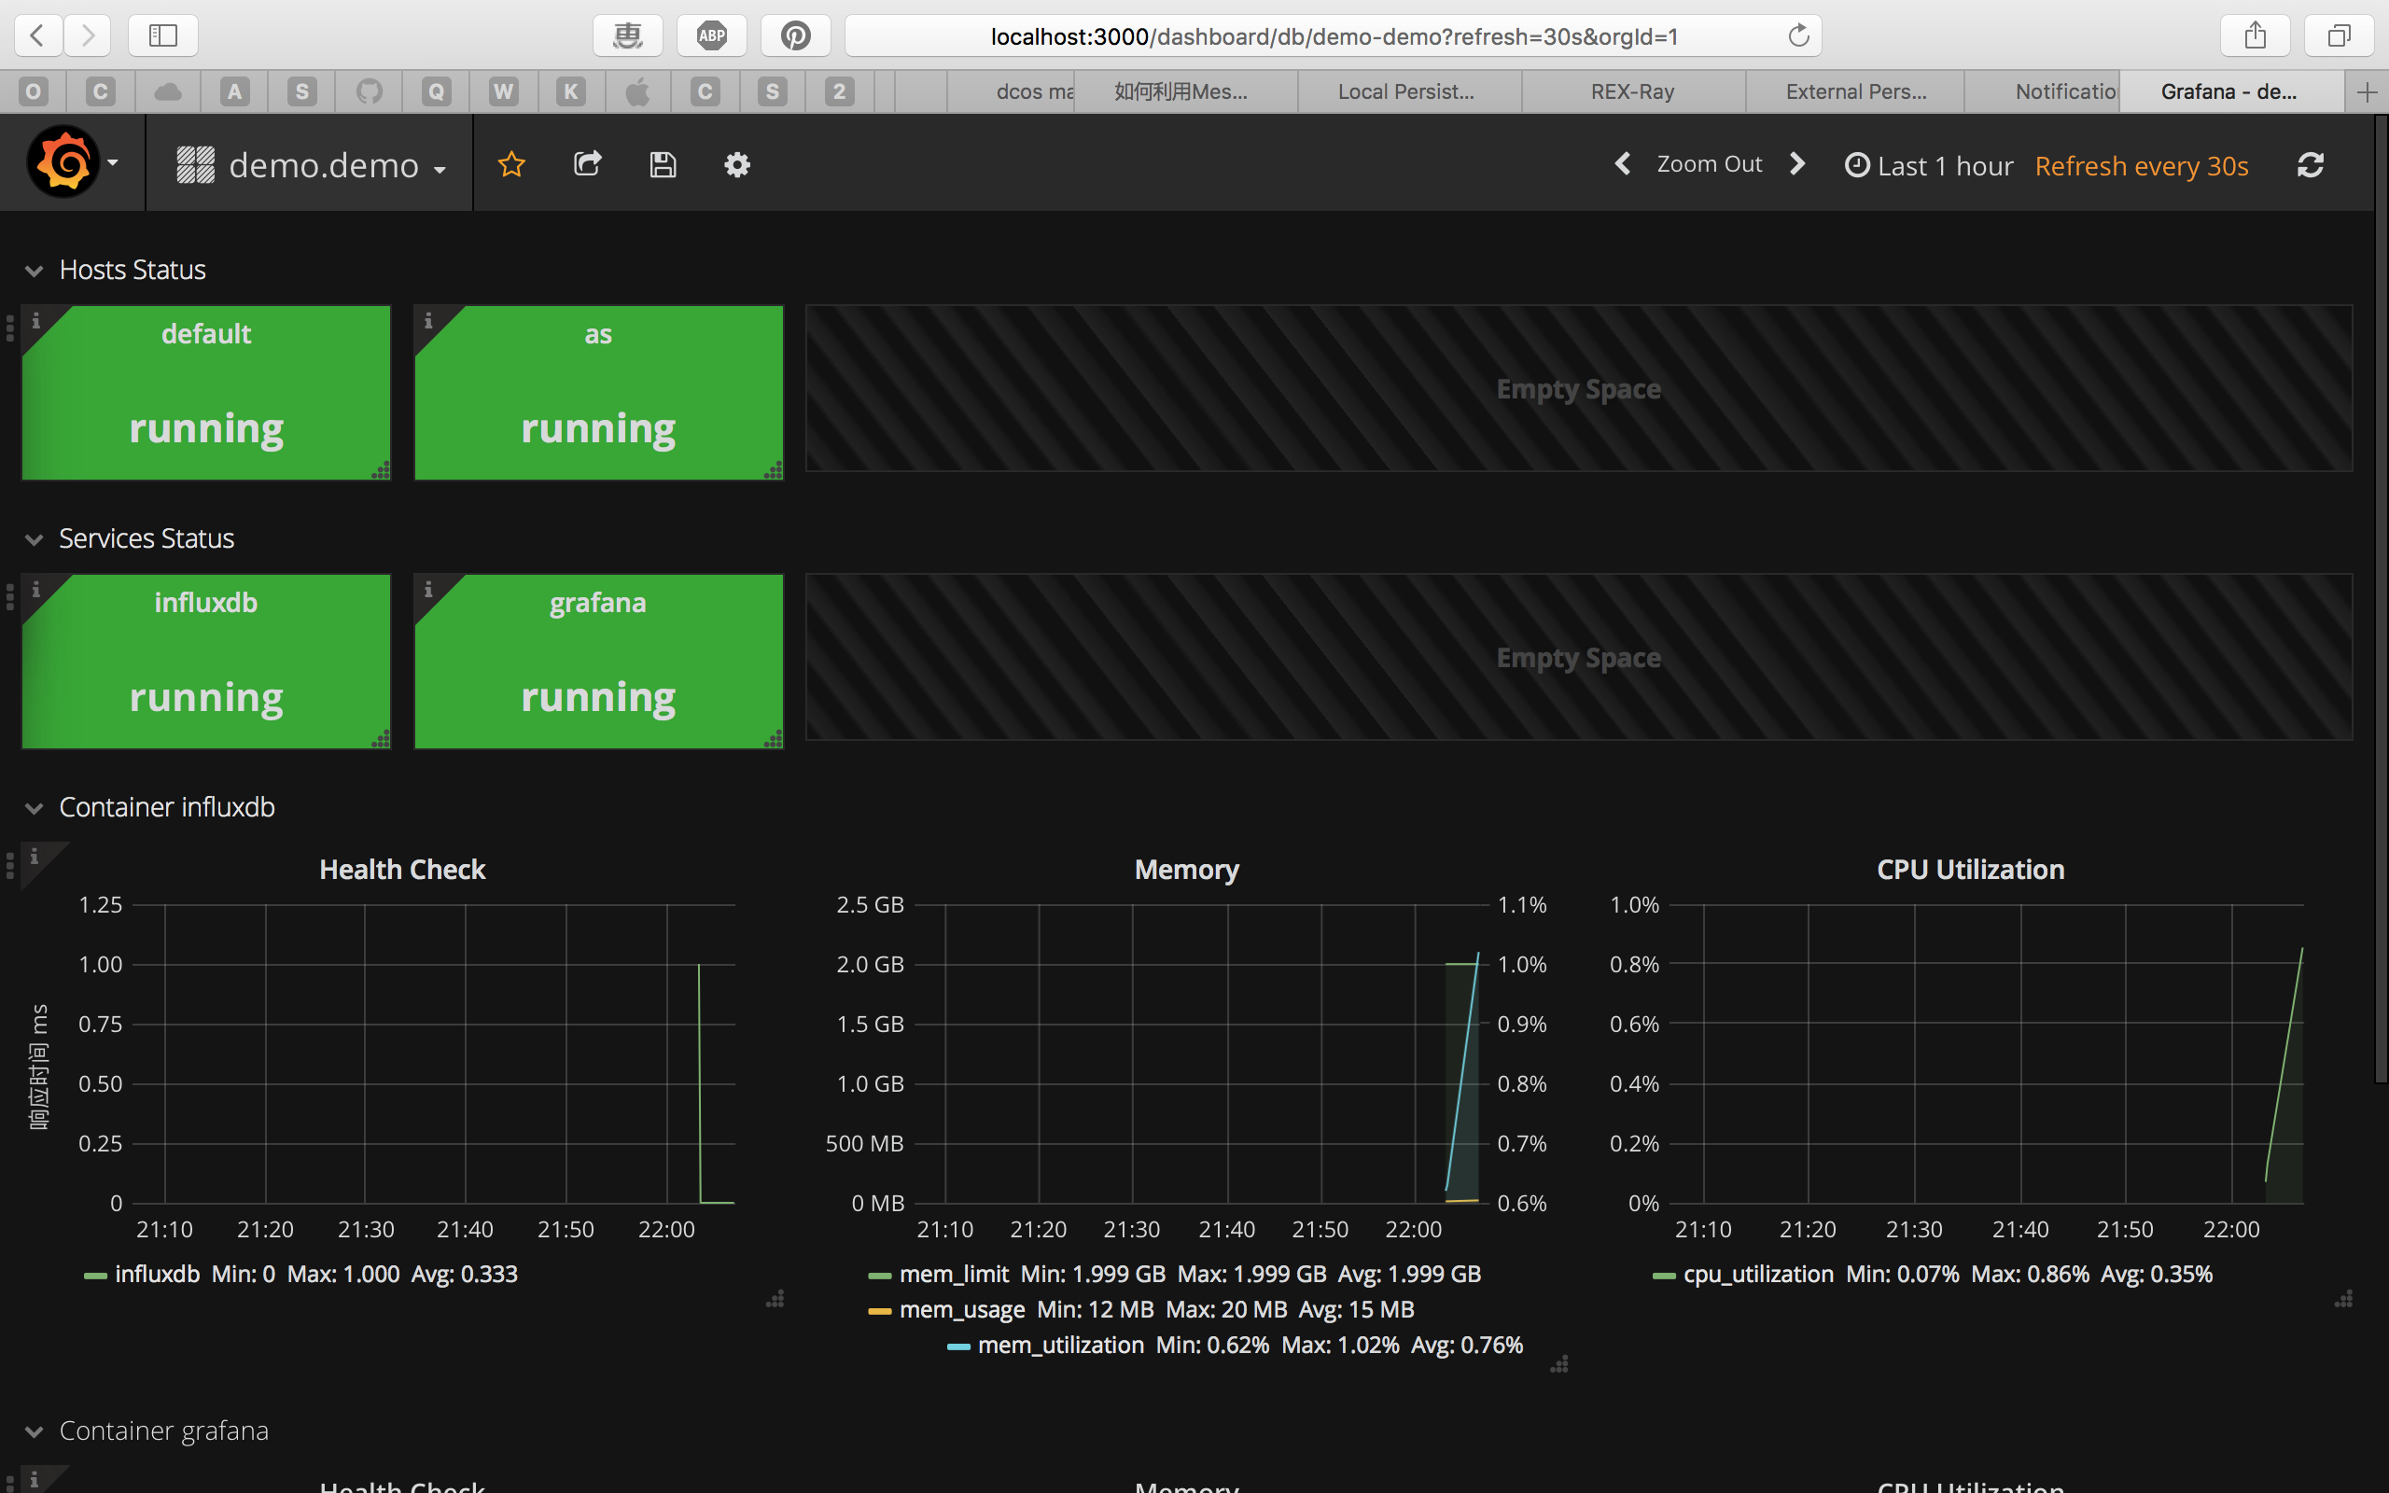The image size is (2389, 1493).
Task: Open the demo.demo dashboard dropdown
Action: 312,165
